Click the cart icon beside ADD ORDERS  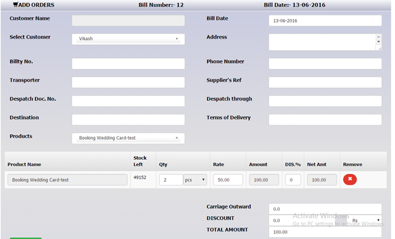pyautogui.click(x=15, y=4)
